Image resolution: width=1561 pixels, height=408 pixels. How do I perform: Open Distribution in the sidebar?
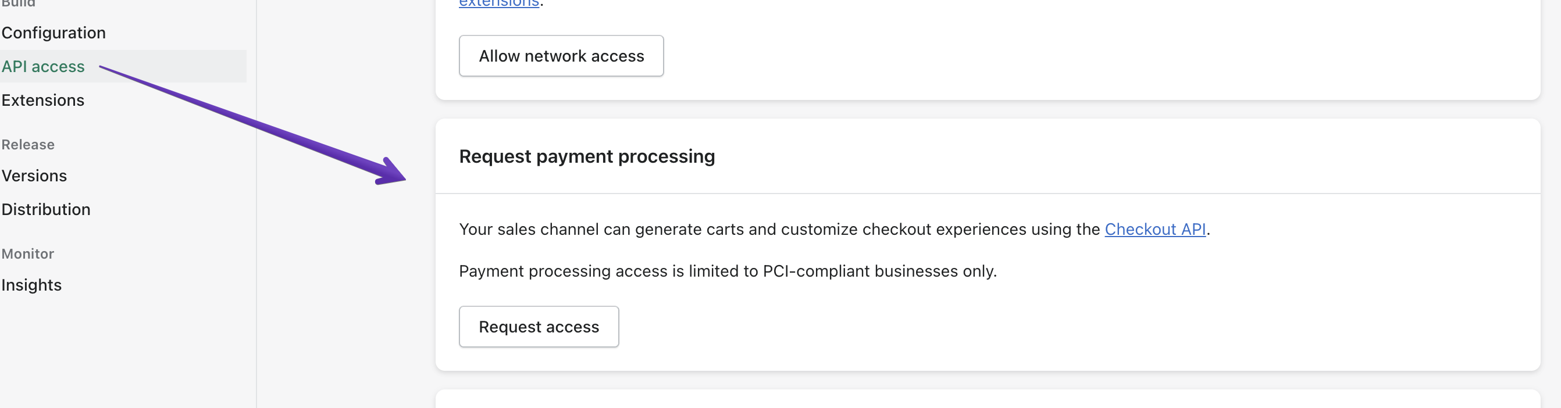[x=46, y=209]
